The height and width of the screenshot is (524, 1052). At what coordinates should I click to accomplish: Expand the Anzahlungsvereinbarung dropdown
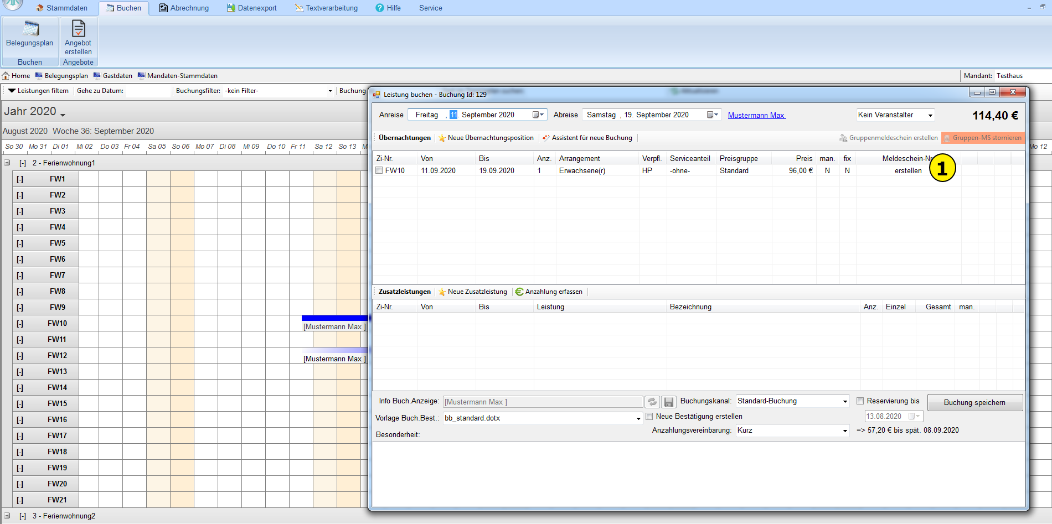click(845, 431)
